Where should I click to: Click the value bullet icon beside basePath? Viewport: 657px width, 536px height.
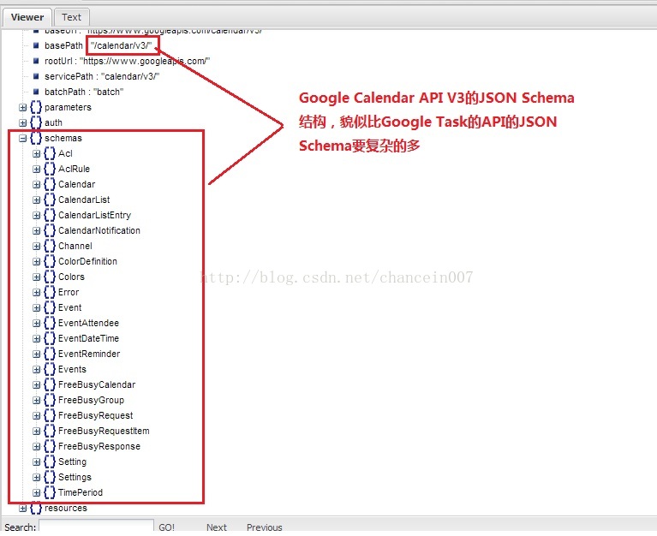pos(36,45)
